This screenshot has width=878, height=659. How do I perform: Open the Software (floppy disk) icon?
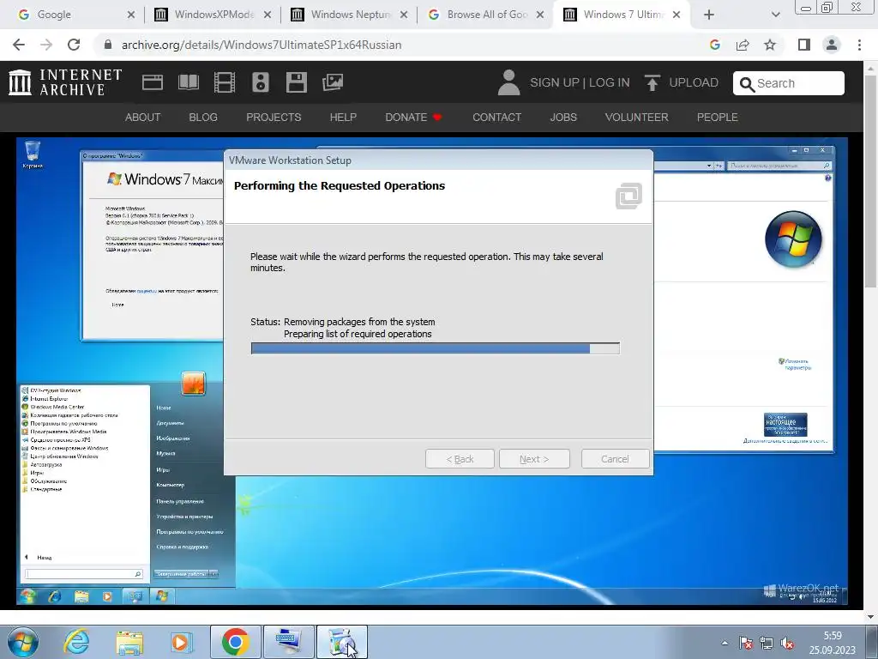coord(296,82)
